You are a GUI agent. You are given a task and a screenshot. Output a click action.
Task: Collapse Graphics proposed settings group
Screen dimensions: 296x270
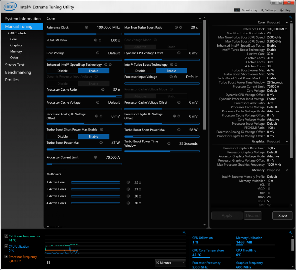point(287,141)
